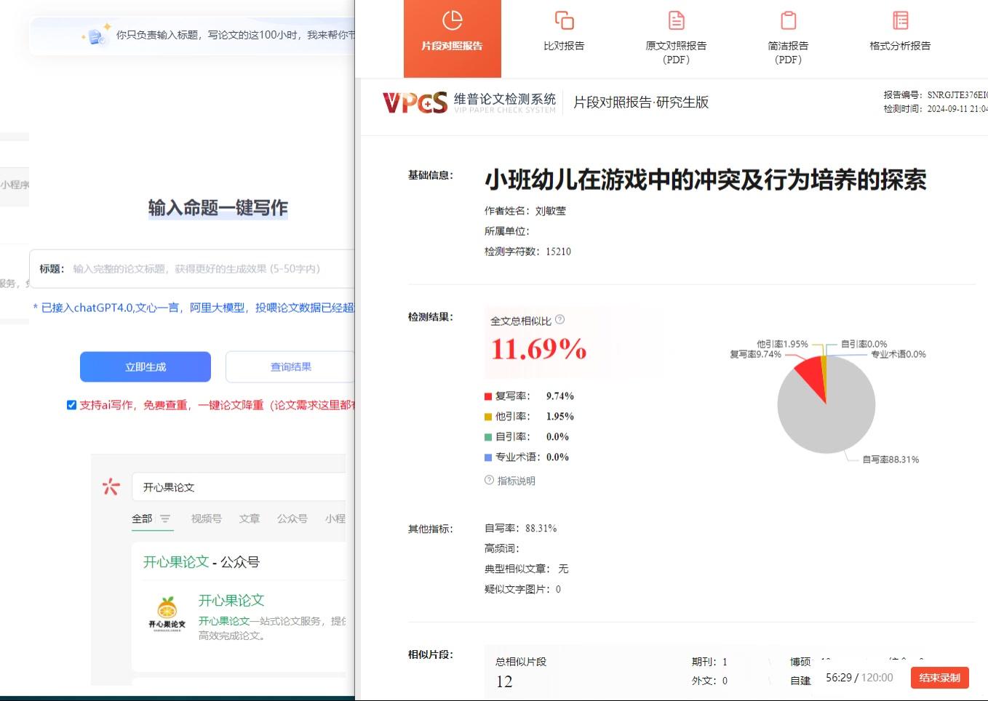Click the 典型相似文章: 无 line

(x=527, y=569)
